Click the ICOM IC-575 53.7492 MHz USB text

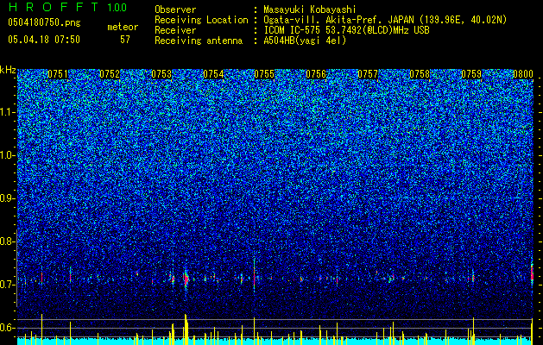coord(346,30)
